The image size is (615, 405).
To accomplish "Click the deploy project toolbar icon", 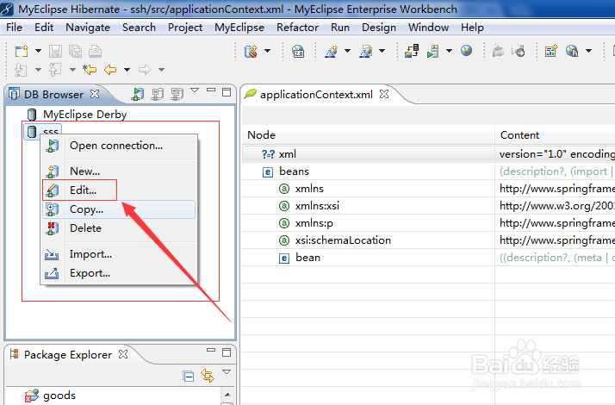I will coord(412,51).
